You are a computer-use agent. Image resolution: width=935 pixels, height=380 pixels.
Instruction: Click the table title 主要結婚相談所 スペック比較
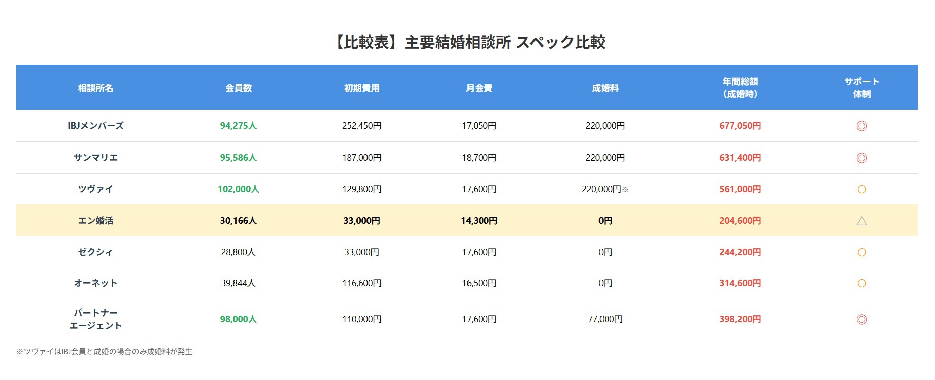pos(505,42)
